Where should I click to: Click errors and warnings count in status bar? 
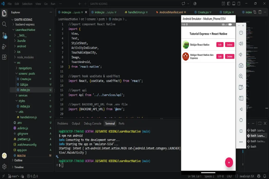coord(32,176)
